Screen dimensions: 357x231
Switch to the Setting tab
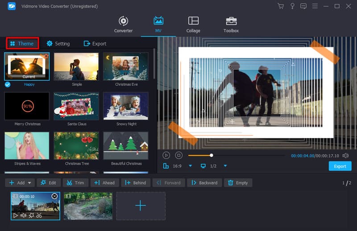58,44
